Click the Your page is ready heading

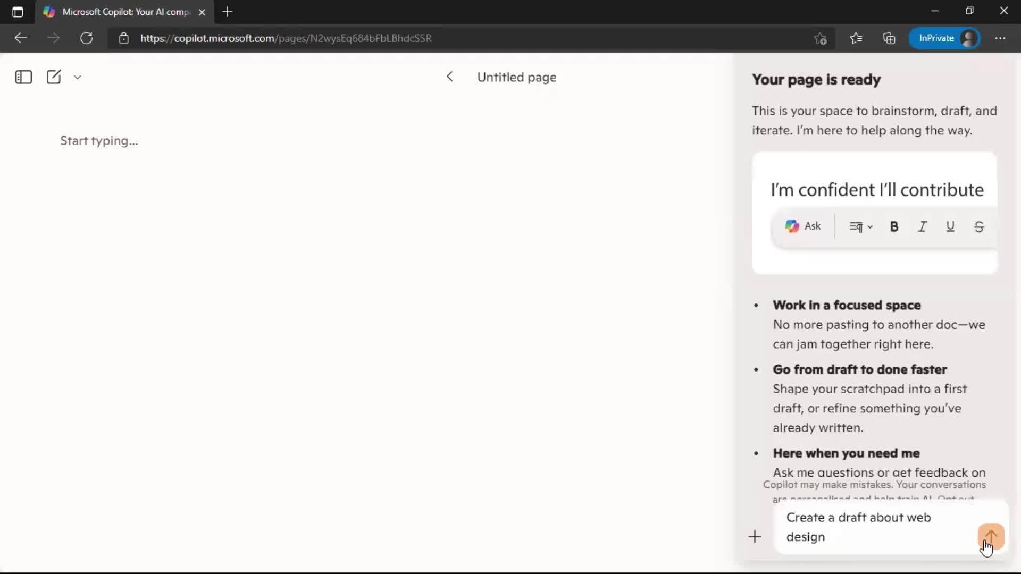[x=816, y=80]
